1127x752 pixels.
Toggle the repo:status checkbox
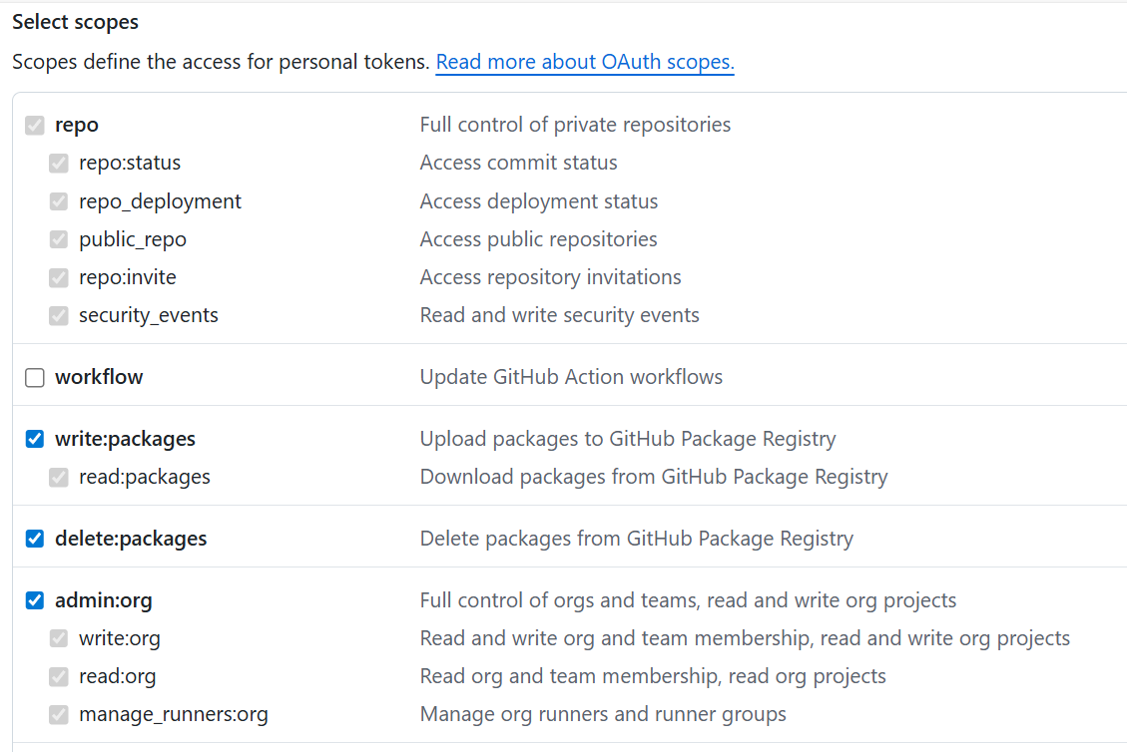pyautogui.click(x=59, y=163)
